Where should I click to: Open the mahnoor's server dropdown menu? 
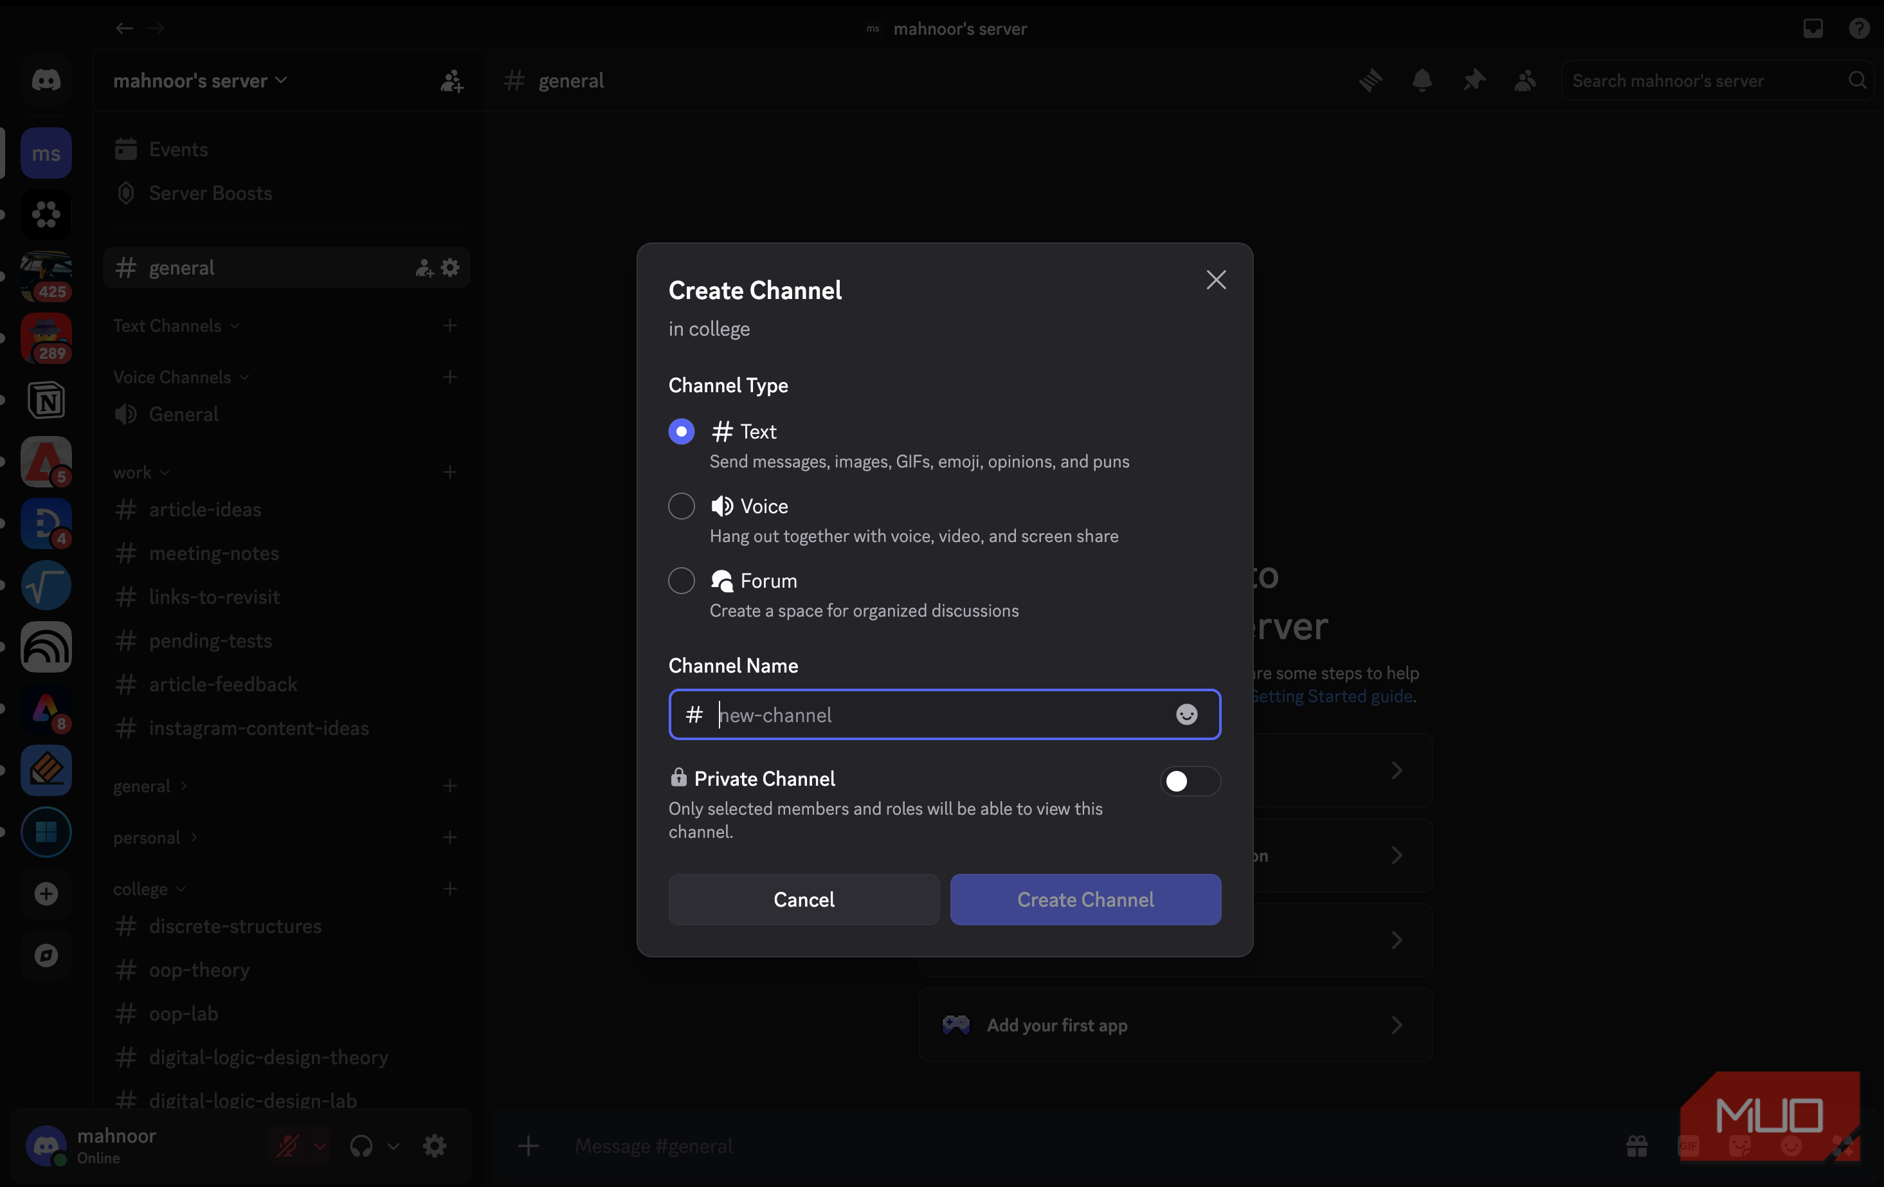(200, 80)
